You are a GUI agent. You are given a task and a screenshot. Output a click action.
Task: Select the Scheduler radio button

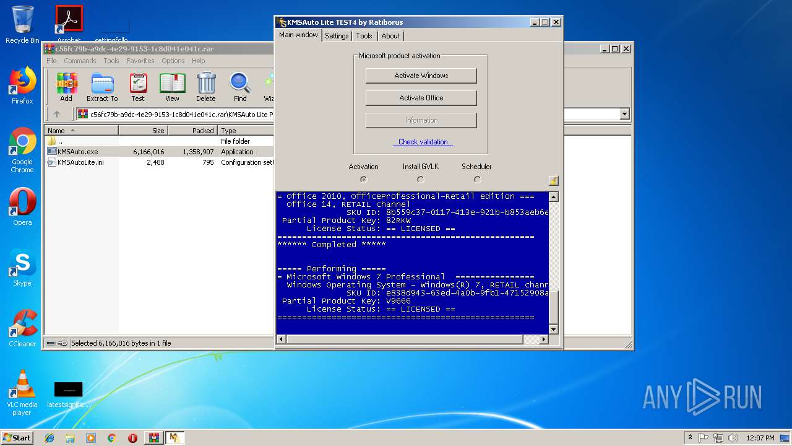[x=477, y=180]
